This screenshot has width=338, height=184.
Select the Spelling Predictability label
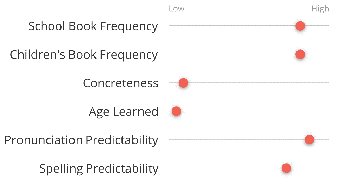click(99, 169)
